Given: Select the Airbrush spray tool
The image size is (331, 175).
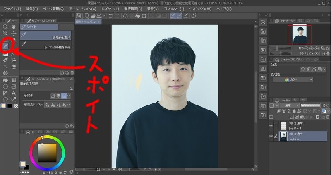Looking at the screenshot, I should (14, 60).
